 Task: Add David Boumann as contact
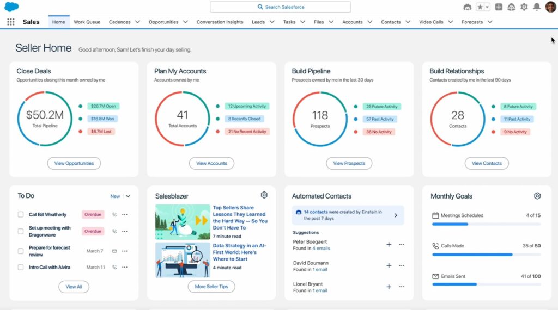pos(389,265)
